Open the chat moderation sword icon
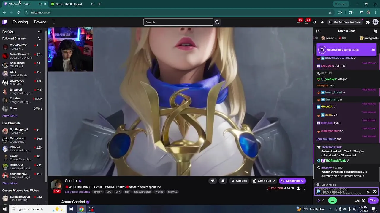Viewport: 380px width, 213px height. click(357, 200)
